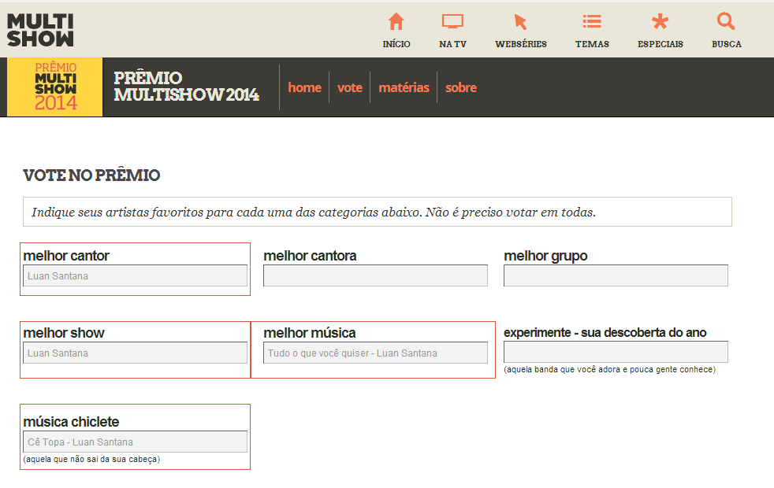Screen dimensions: 774x488
Task: Open the Busca magnifier icon
Action: click(726, 21)
